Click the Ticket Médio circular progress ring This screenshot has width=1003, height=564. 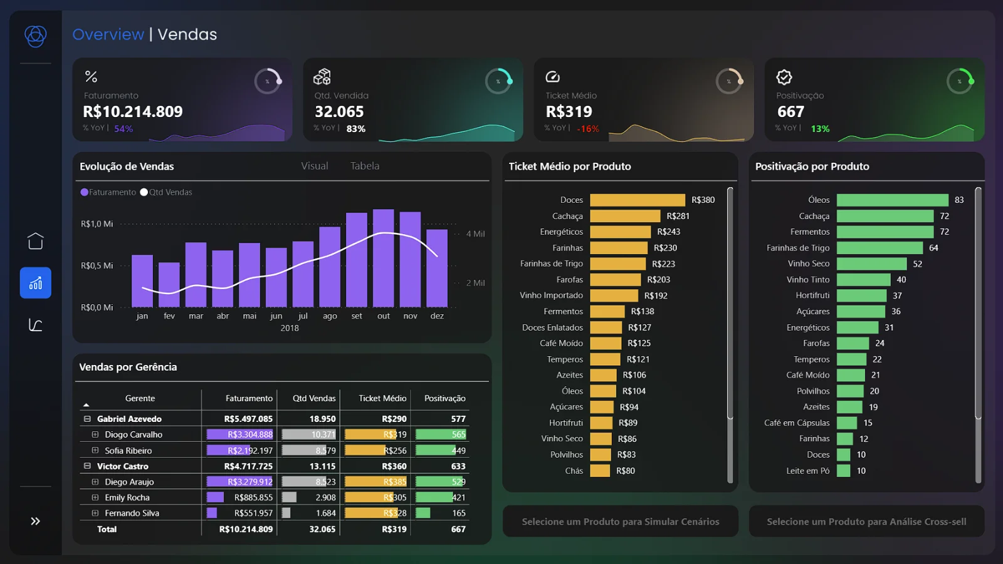[x=729, y=81]
